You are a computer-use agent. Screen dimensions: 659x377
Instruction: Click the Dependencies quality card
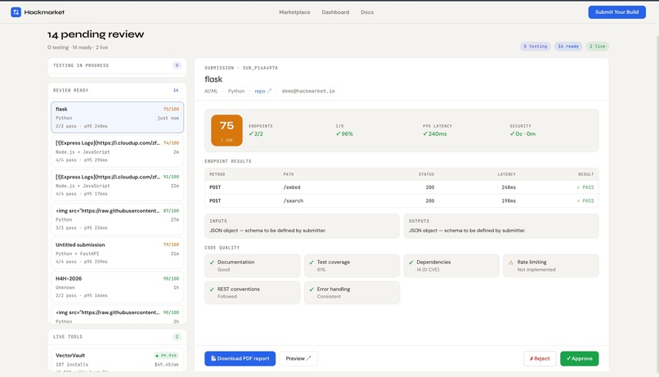(451, 266)
